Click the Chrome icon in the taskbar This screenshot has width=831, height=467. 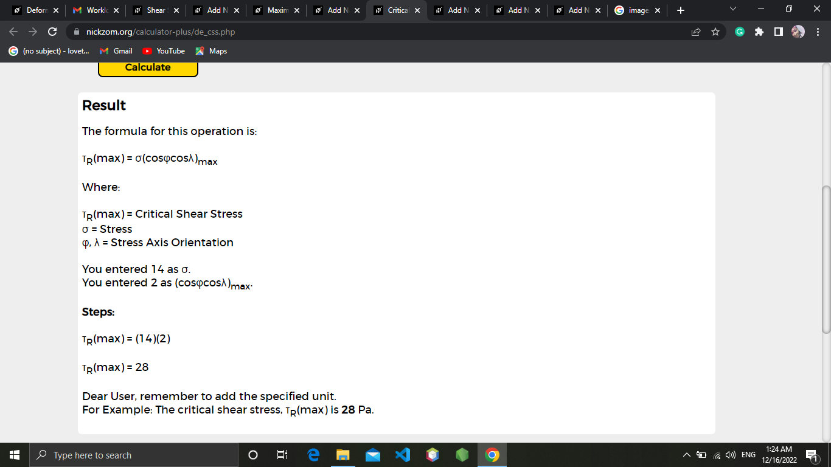click(x=492, y=455)
